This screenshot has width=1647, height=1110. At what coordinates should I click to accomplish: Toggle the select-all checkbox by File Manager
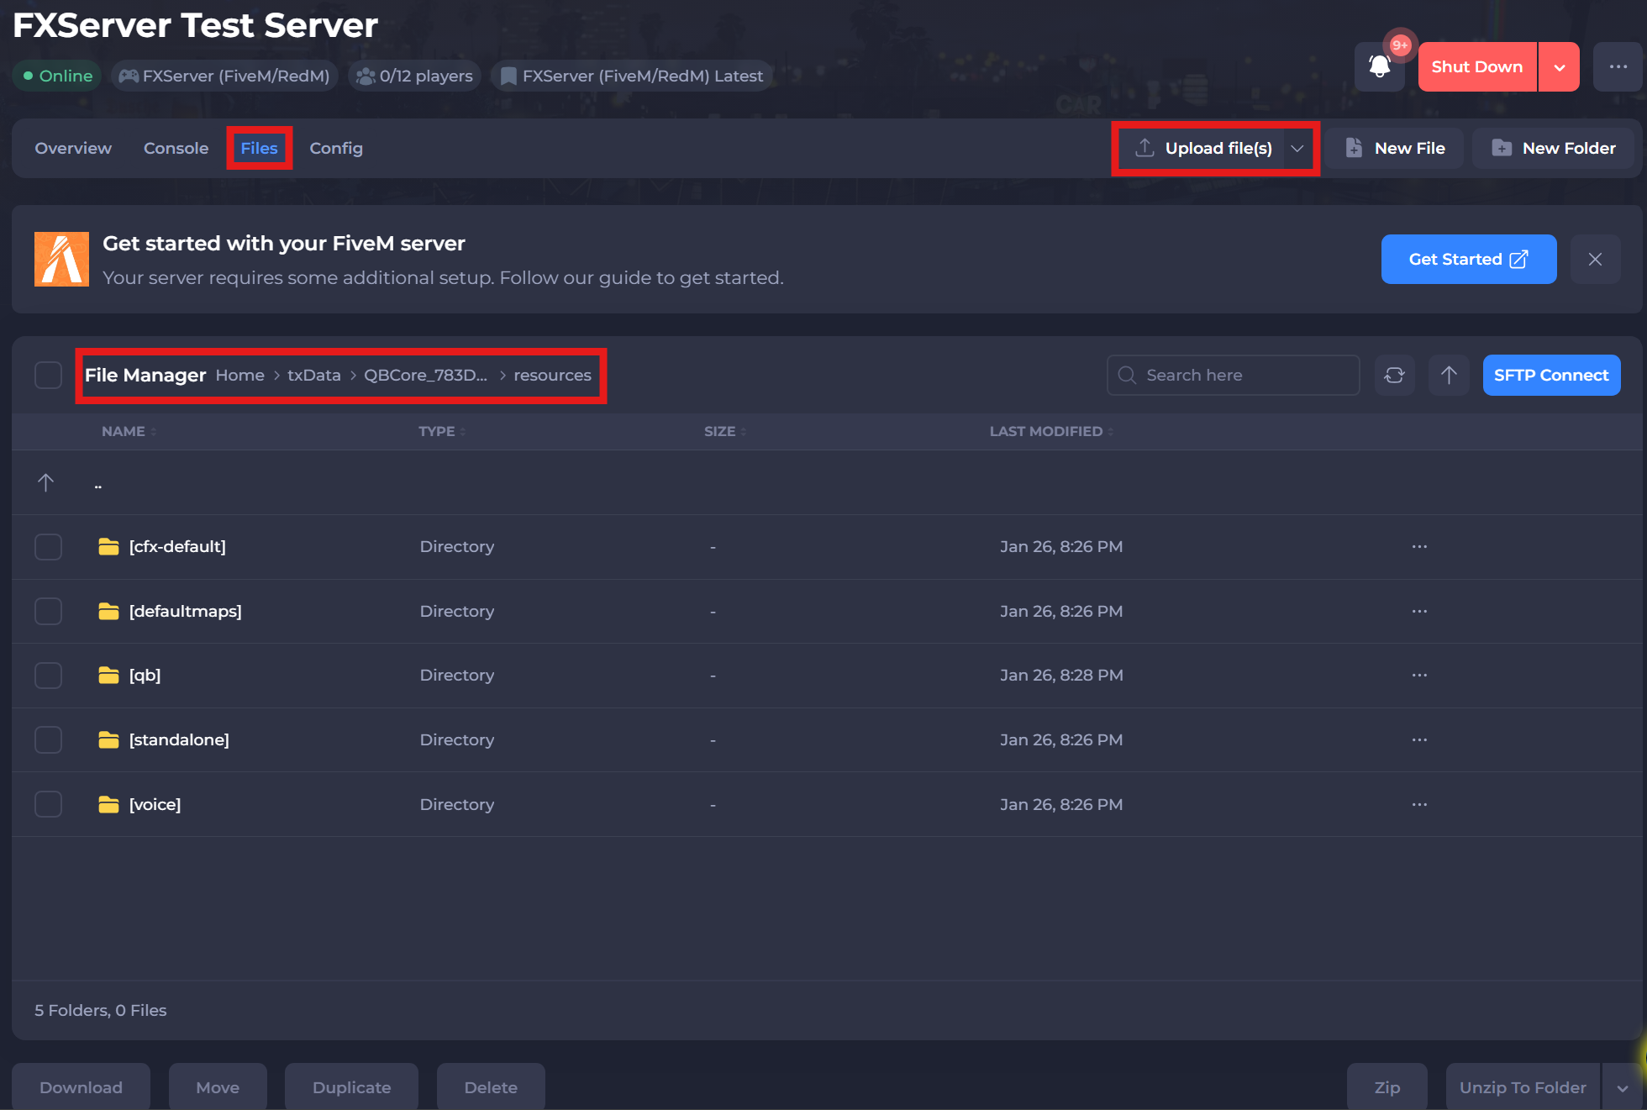(48, 375)
